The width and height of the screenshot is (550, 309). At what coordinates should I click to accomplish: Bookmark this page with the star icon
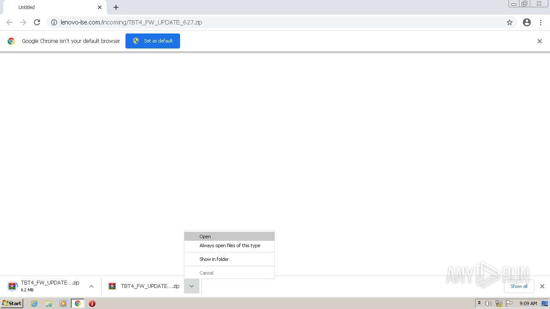pos(510,22)
